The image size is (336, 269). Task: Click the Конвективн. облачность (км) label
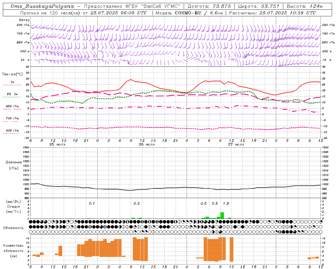pyautogui.click(x=13, y=251)
